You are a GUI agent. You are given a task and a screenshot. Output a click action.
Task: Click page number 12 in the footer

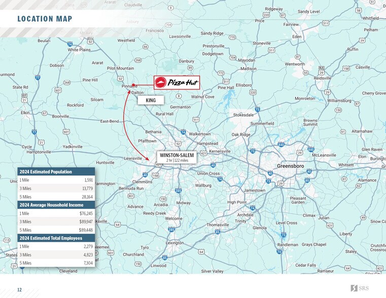pyautogui.click(x=19, y=290)
